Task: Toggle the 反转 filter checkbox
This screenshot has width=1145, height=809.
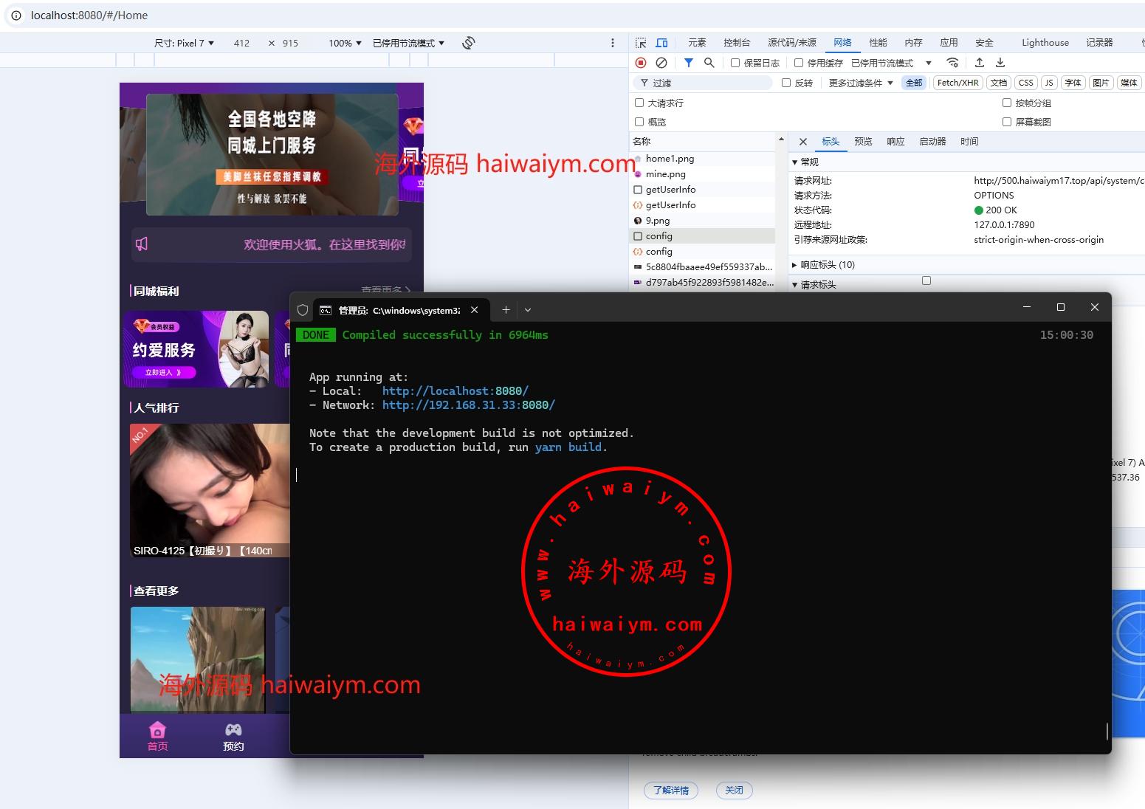Action: (786, 83)
